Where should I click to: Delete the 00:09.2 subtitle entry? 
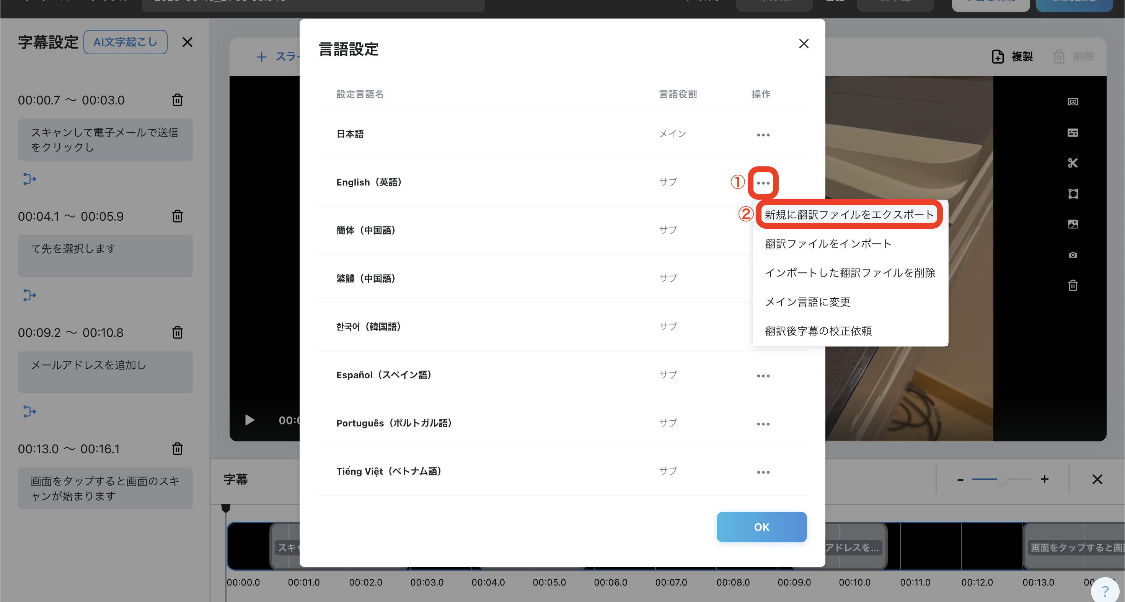[177, 333]
